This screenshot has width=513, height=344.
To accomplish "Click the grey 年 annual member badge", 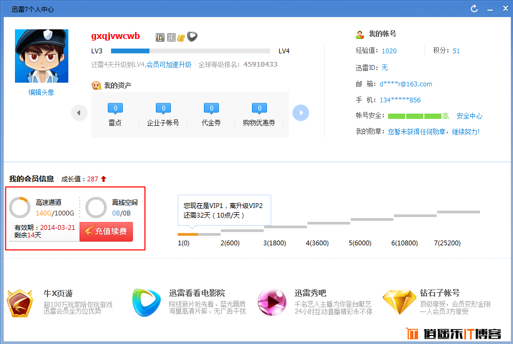I will (x=171, y=37).
